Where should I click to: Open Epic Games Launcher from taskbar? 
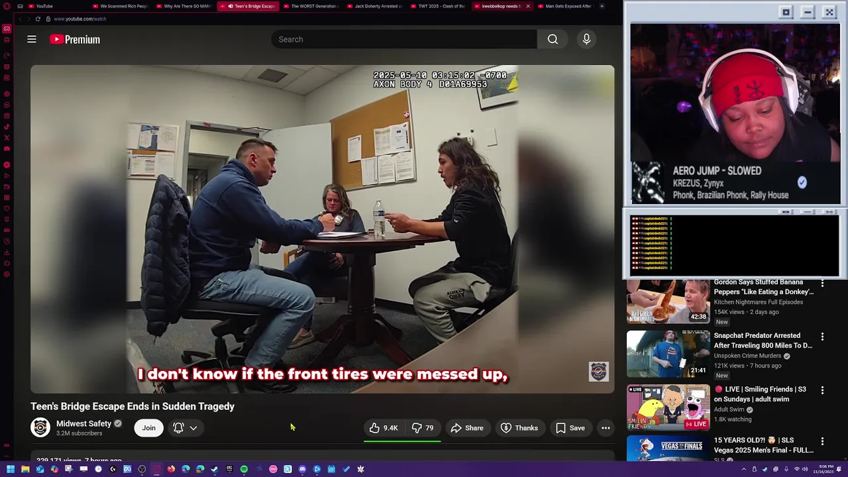coord(229,469)
